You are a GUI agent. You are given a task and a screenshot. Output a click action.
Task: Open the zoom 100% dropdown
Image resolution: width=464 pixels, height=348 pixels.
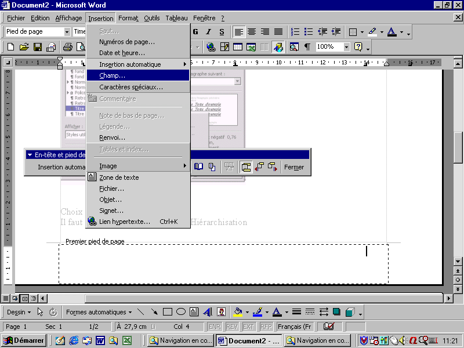346,47
